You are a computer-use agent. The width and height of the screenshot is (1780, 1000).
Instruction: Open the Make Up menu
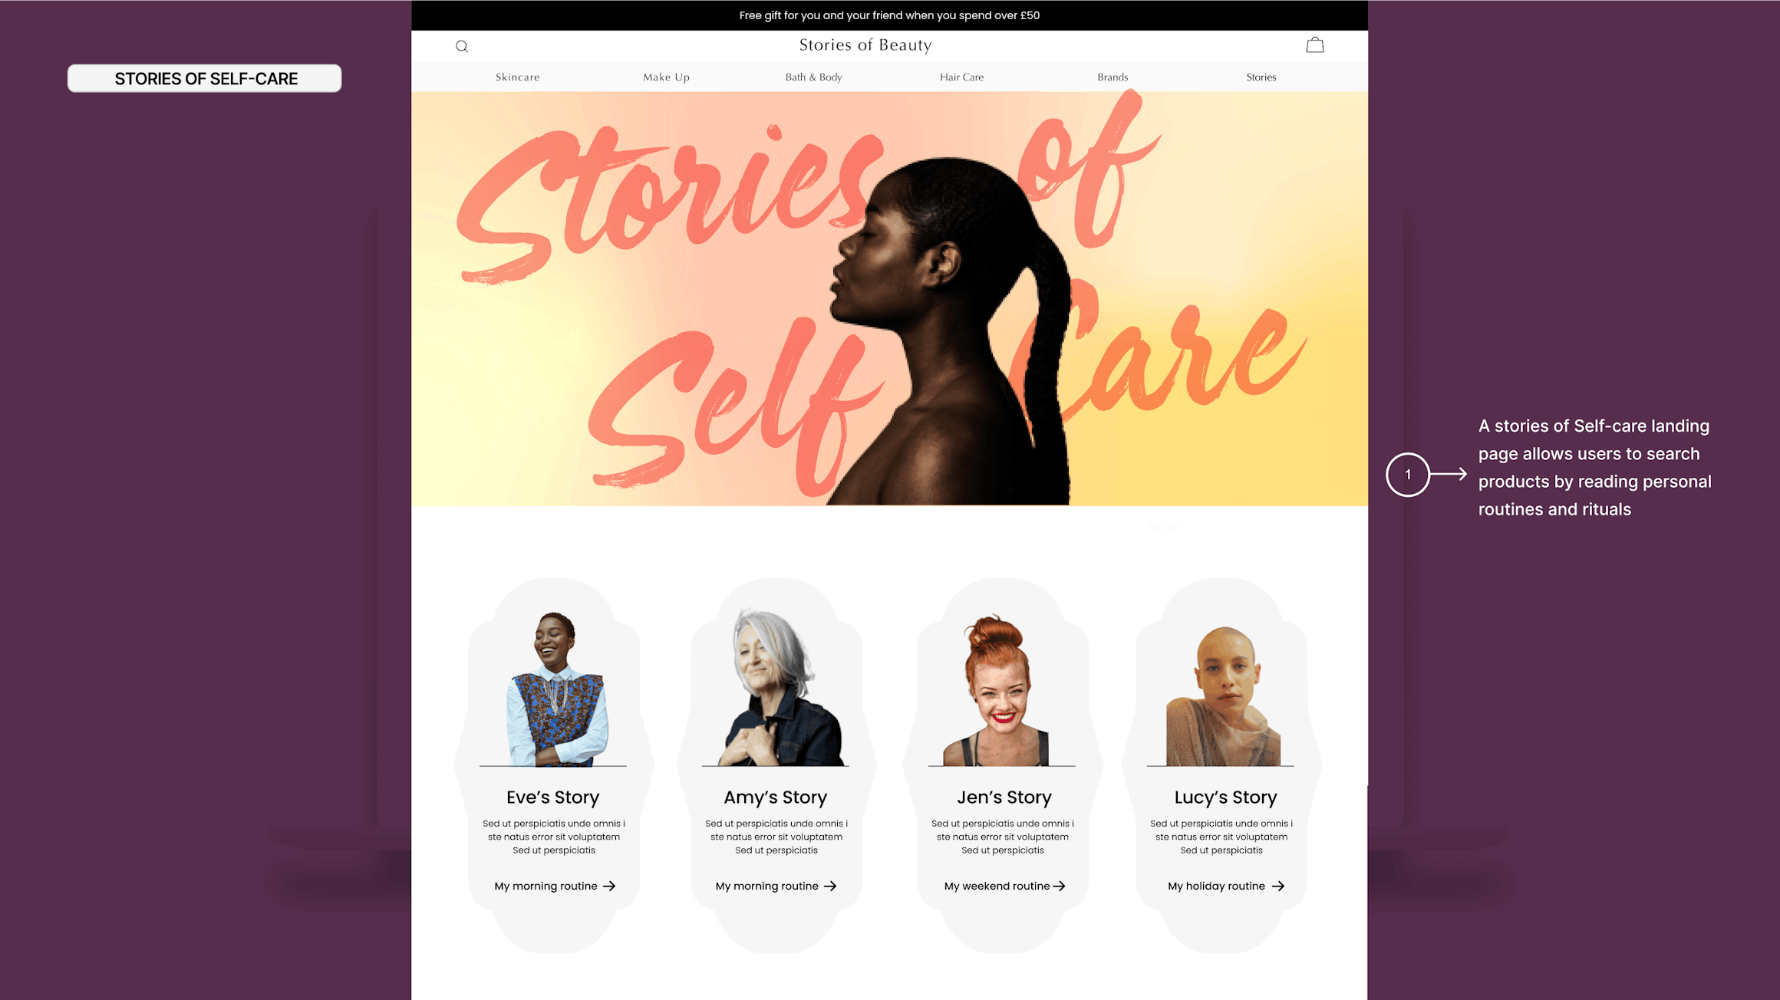pyautogui.click(x=666, y=77)
